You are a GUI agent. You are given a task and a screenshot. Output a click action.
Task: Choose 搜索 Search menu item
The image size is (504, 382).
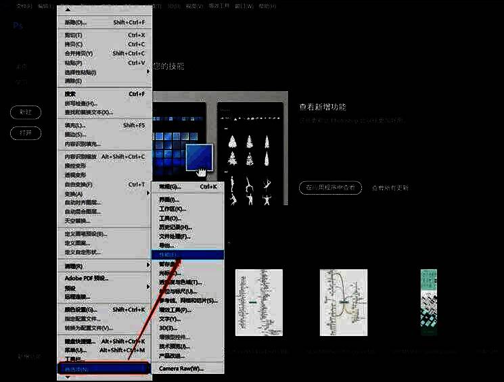point(71,94)
